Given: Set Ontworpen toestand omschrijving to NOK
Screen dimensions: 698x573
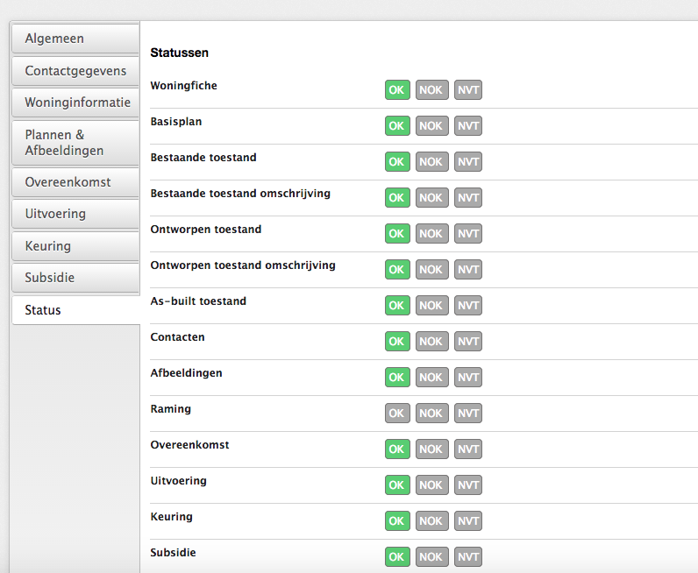Looking at the screenshot, I should point(431,270).
